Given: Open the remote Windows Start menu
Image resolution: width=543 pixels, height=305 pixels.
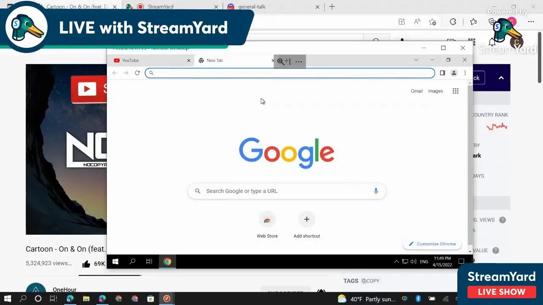Looking at the screenshot, I should pos(115,262).
